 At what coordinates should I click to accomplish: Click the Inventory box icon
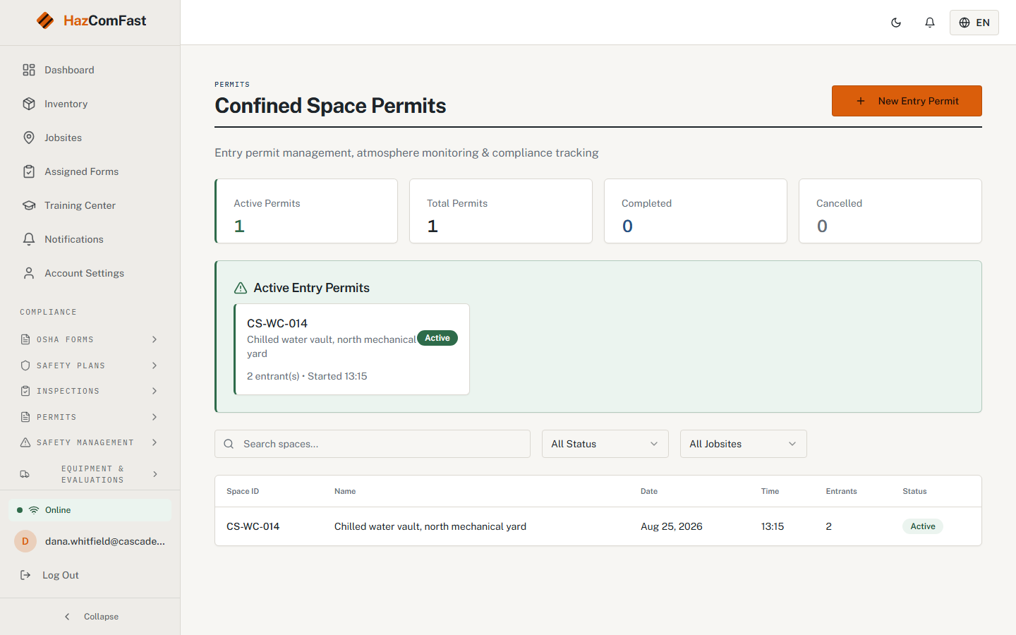coord(29,104)
